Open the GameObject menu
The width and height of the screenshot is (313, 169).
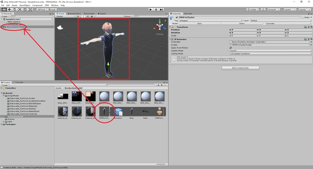(x=25, y=5)
